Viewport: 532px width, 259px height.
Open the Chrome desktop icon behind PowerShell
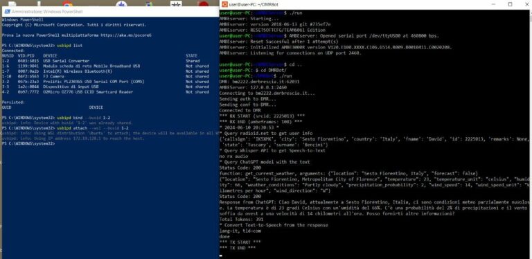(67, 4)
